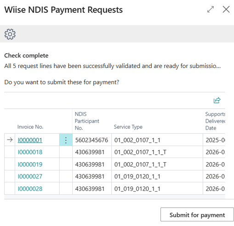
Task: Select service type cell 01_002_0107_1_1
Action: click(157, 140)
